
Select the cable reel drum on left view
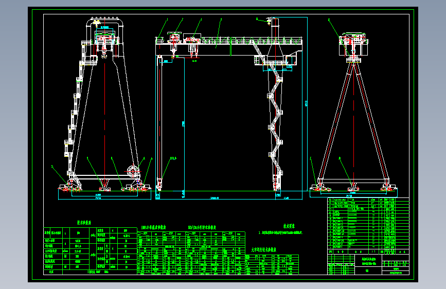tap(133, 171)
